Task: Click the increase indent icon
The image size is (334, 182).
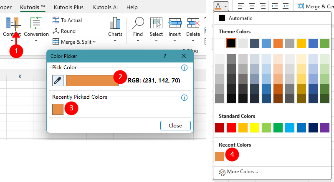Action: [286, 6]
